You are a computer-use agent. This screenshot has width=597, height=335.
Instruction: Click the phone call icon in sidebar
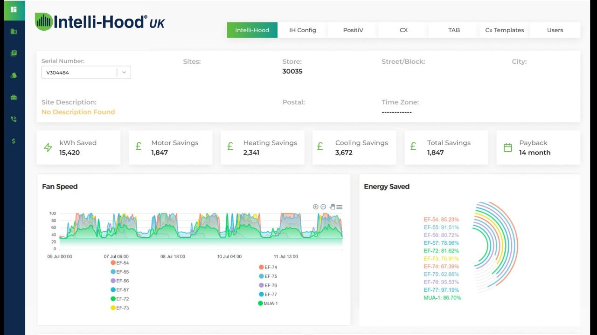point(14,119)
